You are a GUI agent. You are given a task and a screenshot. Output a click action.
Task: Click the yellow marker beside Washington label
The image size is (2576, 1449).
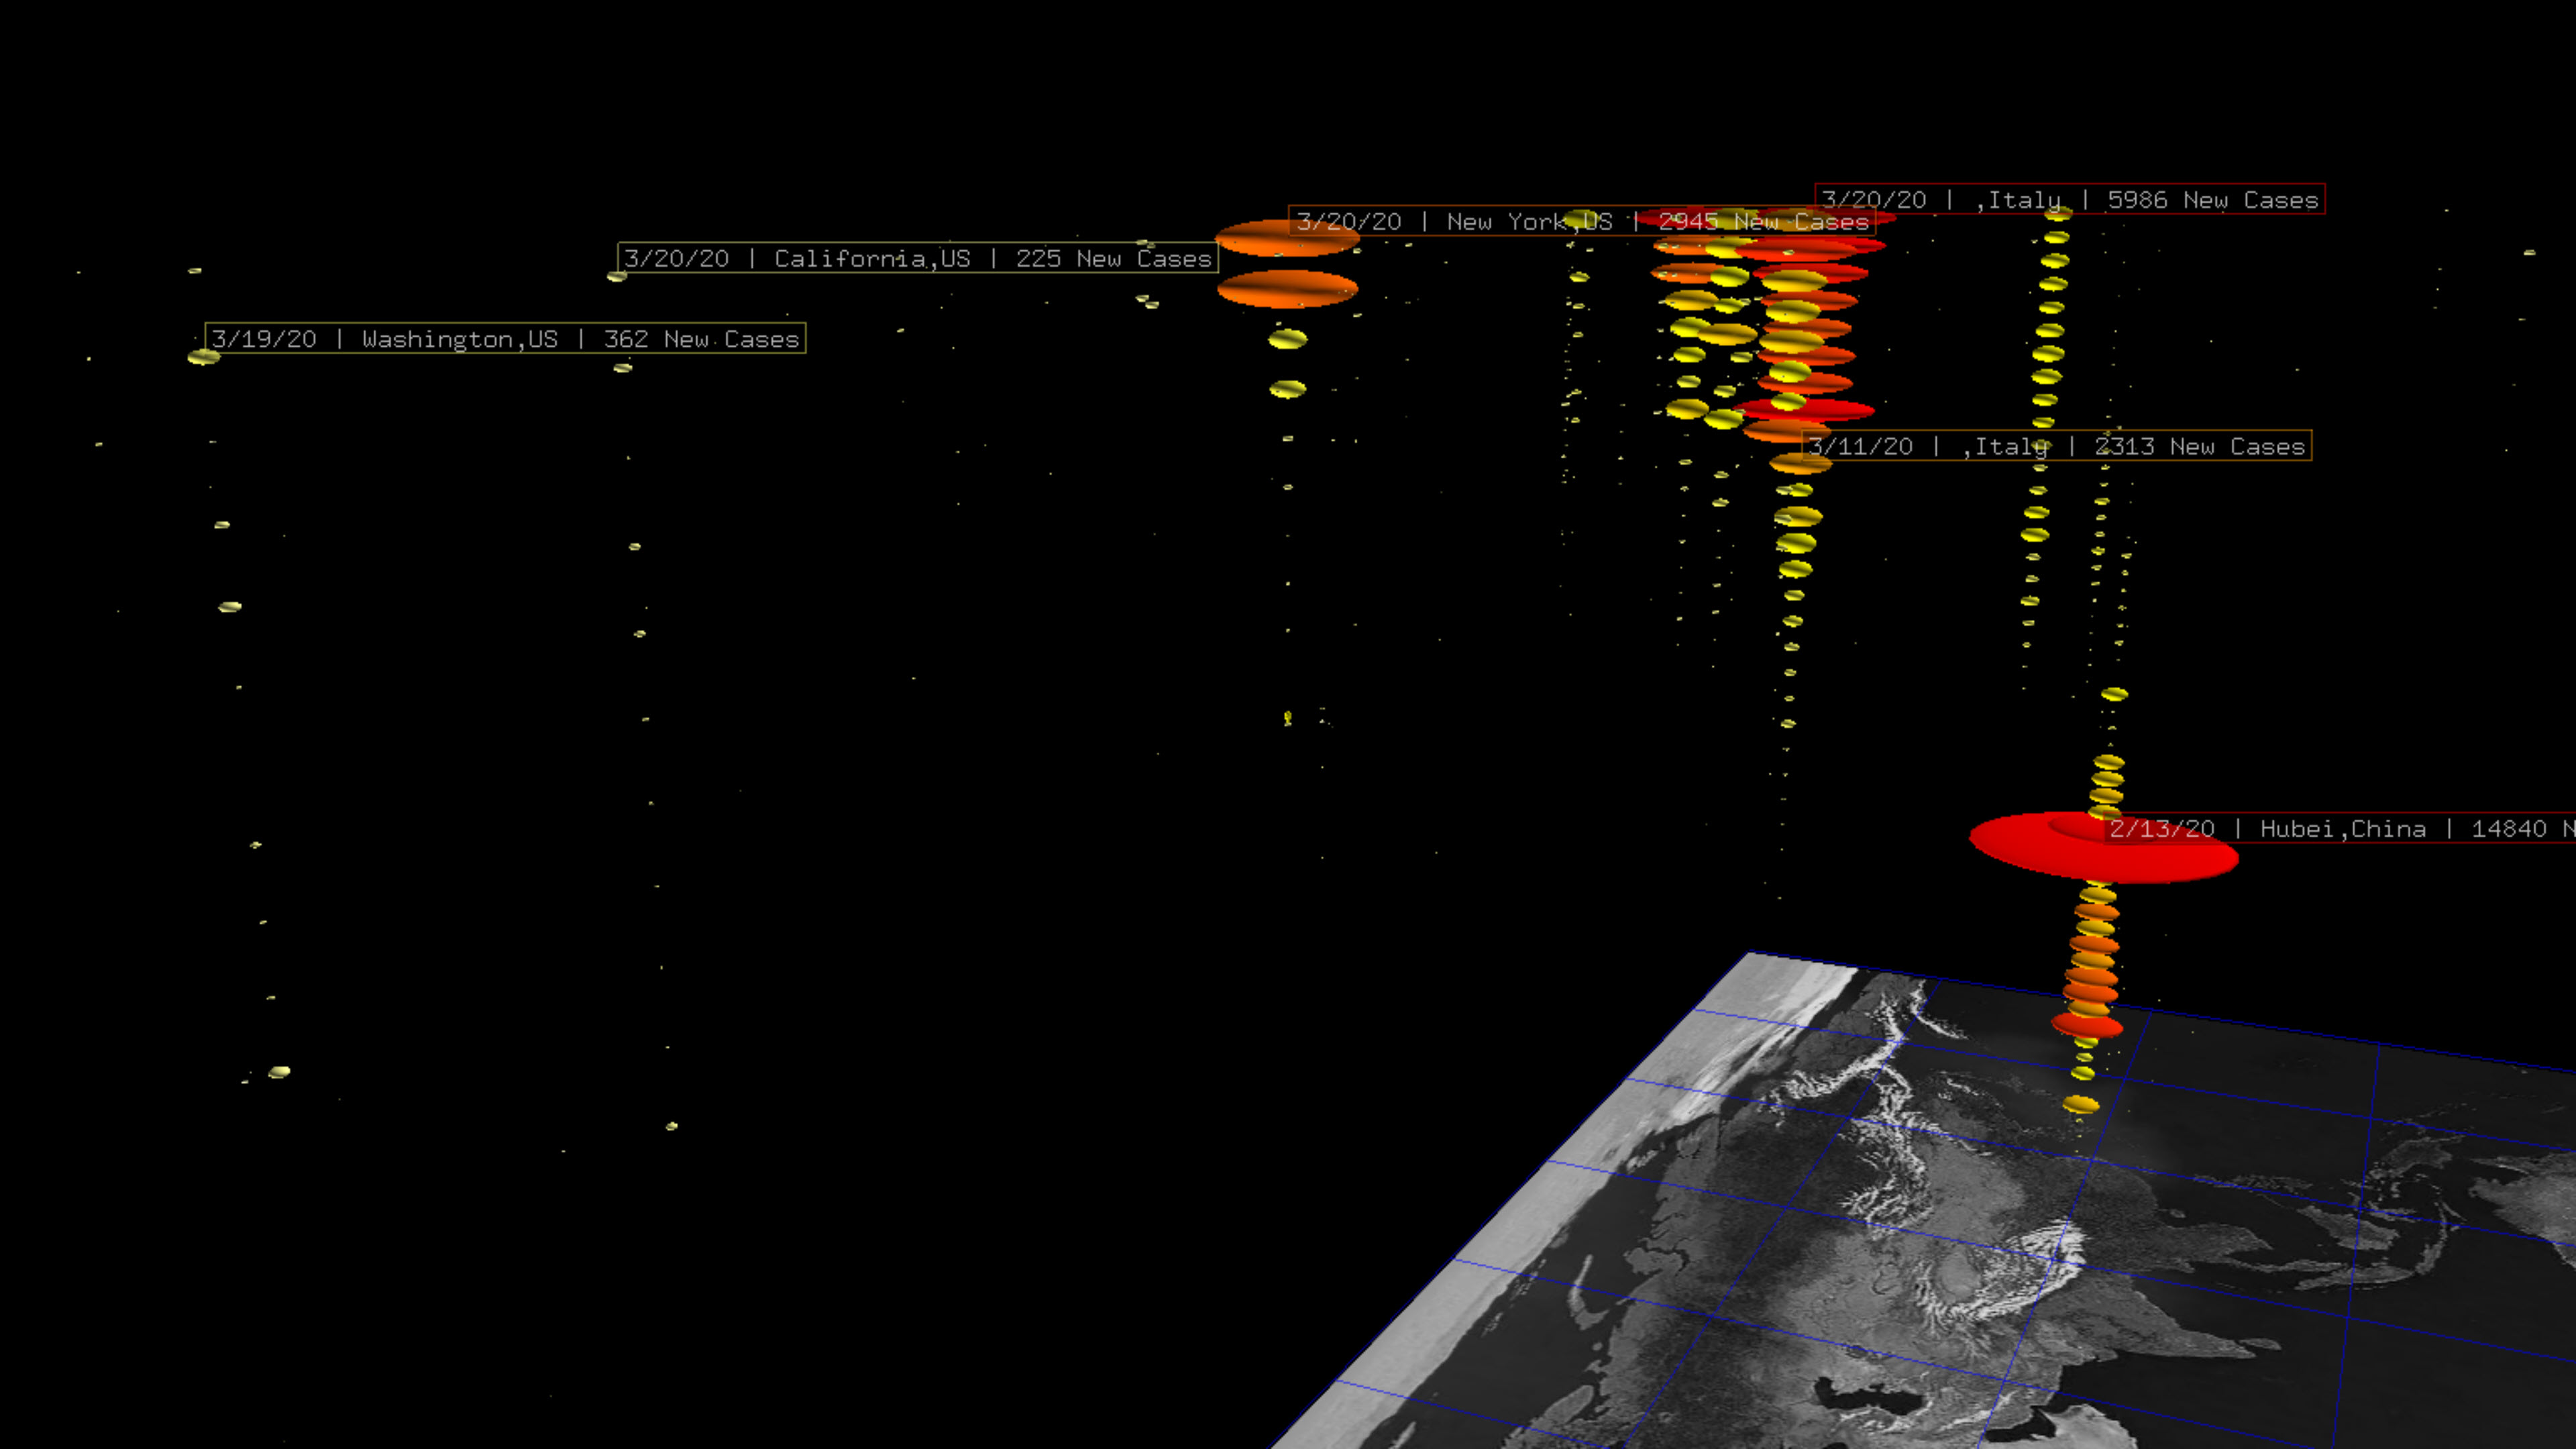(x=203, y=357)
